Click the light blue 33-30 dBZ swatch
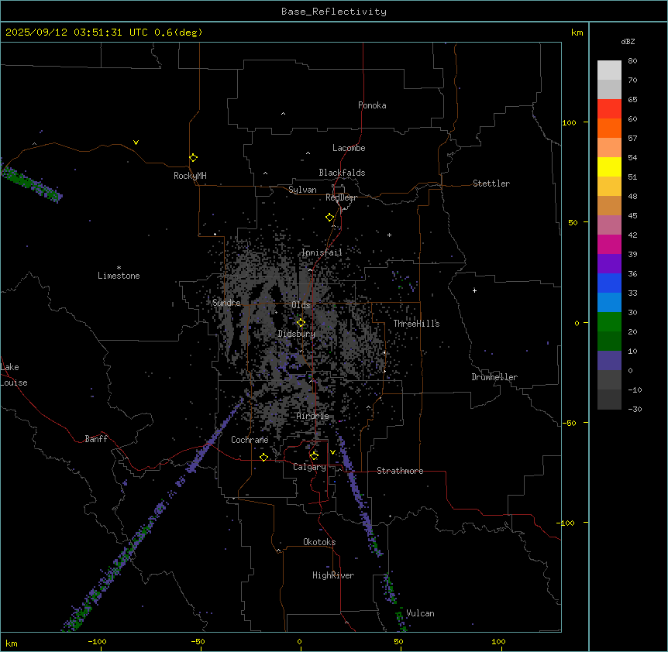The height and width of the screenshot is (652, 668). point(609,303)
